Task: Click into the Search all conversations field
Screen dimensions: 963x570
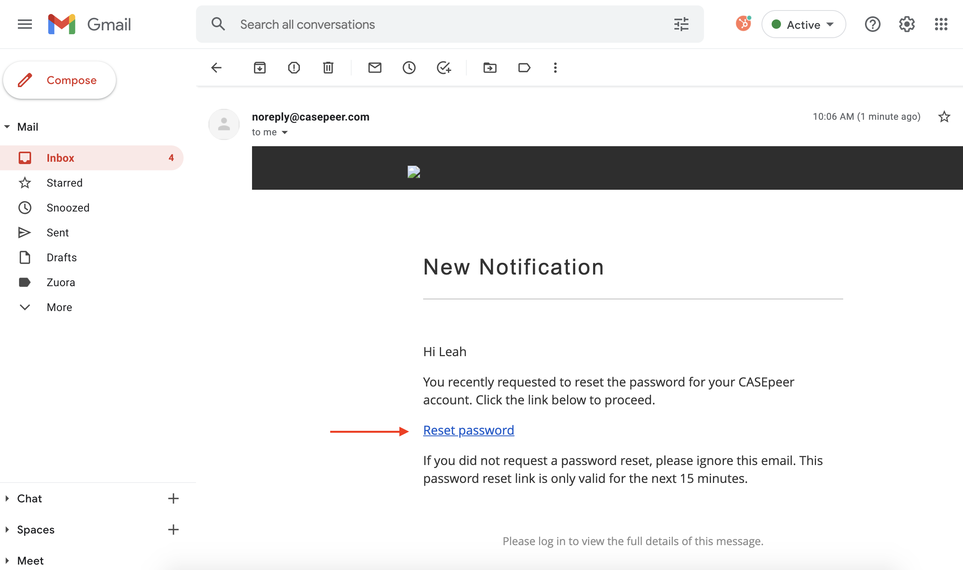Action: (x=450, y=24)
